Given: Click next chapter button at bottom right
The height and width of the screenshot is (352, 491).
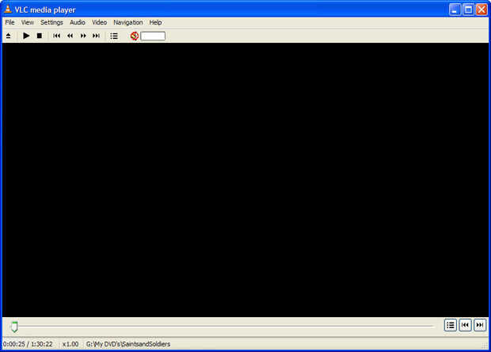Looking at the screenshot, I should point(480,325).
